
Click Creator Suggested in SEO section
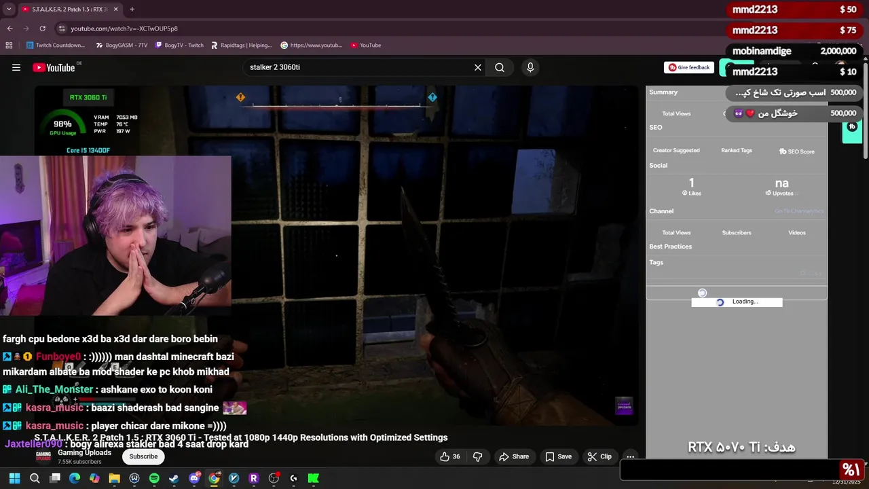(676, 150)
